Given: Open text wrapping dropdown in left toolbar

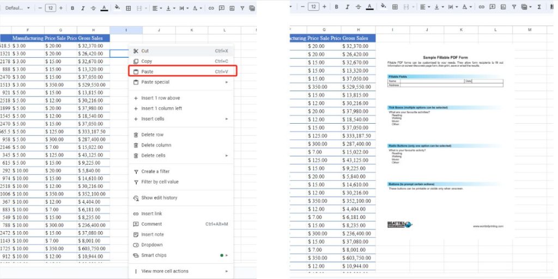Looking at the screenshot, I should (184, 8).
